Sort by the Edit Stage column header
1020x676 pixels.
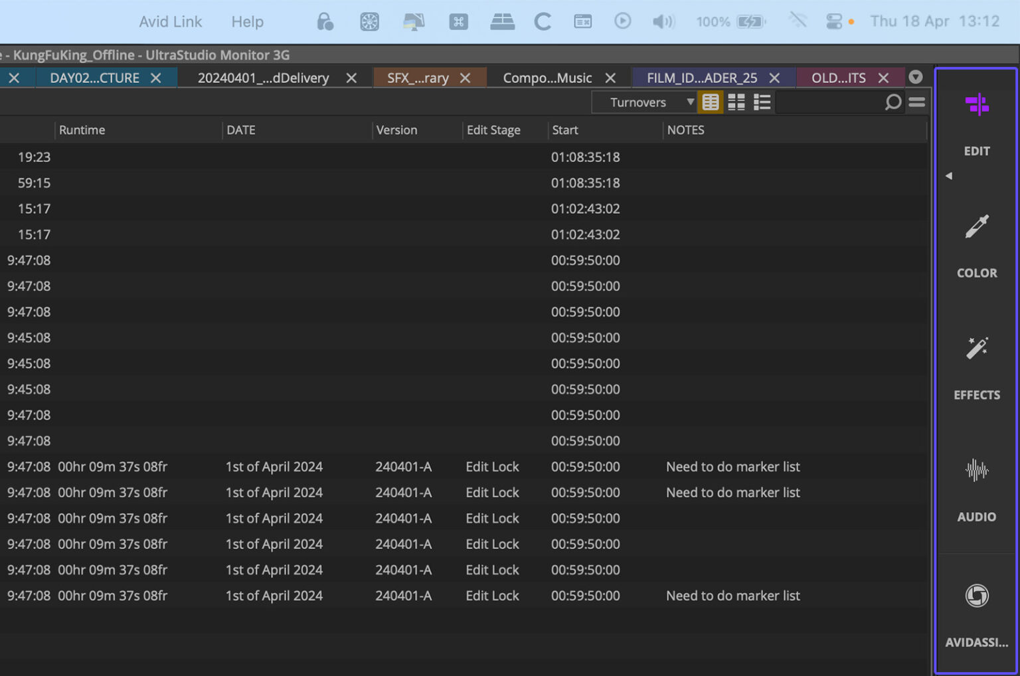click(493, 130)
